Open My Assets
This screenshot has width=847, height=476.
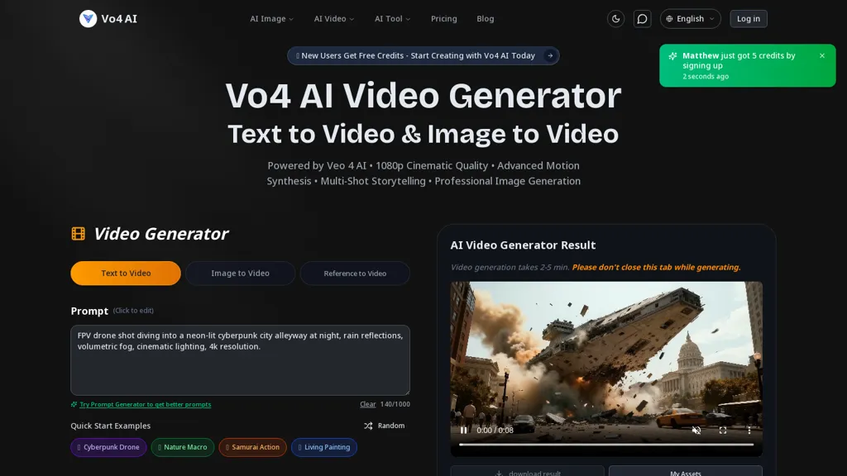(x=686, y=471)
